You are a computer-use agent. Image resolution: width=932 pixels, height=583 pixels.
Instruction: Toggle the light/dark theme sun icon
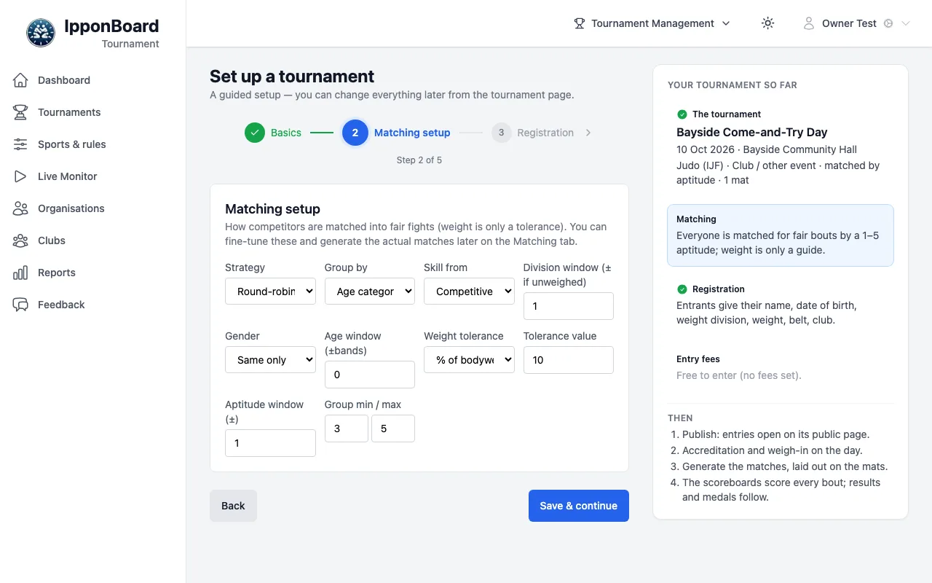click(767, 23)
